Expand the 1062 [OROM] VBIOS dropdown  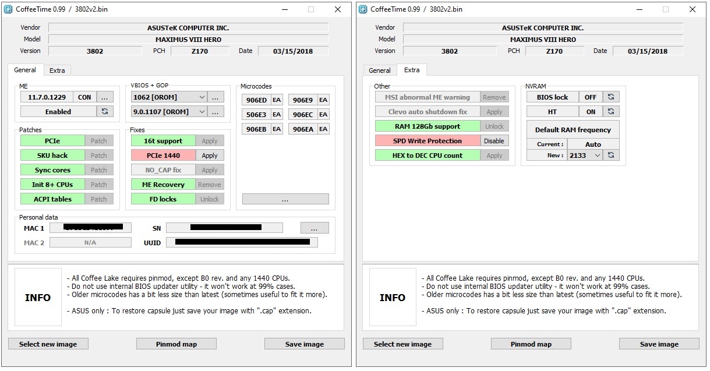(x=202, y=97)
